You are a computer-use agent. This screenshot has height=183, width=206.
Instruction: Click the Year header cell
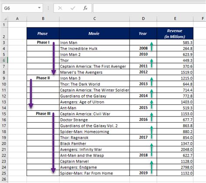143,33
